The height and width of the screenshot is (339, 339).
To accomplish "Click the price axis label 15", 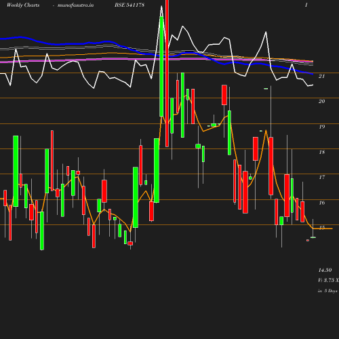I will [x=322, y=227].
